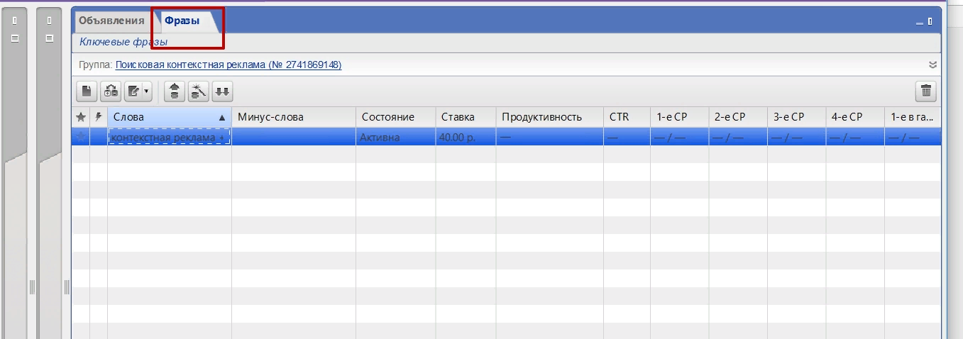
Task: Toggle the star in the контекстная реклама row
Action: tap(81, 137)
